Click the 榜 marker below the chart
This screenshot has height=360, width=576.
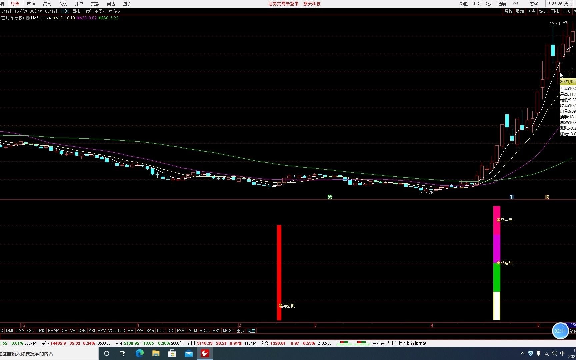pyautogui.click(x=547, y=197)
